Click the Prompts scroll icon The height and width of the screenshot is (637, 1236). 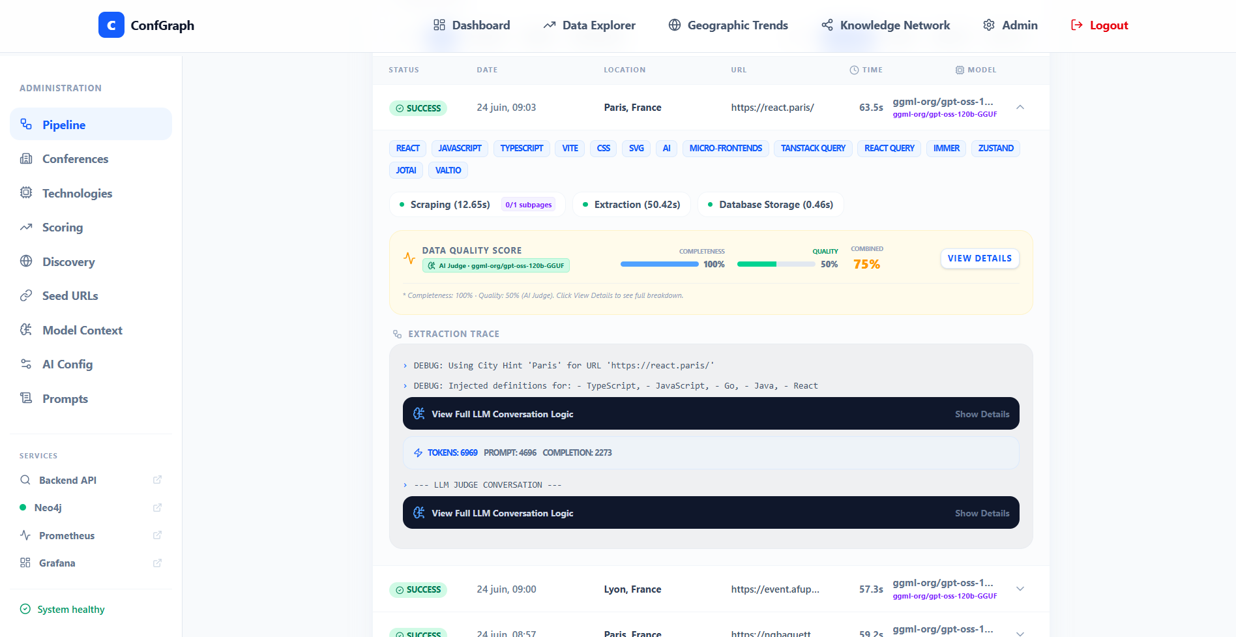26,398
